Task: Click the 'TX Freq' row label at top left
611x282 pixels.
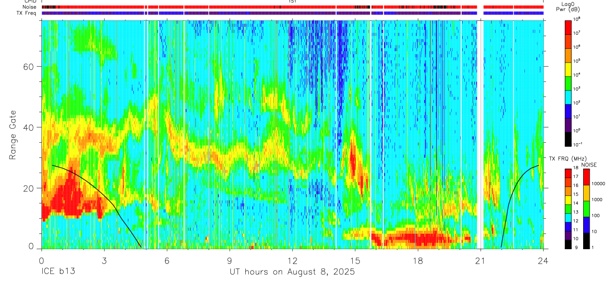Action: (x=27, y=13)
